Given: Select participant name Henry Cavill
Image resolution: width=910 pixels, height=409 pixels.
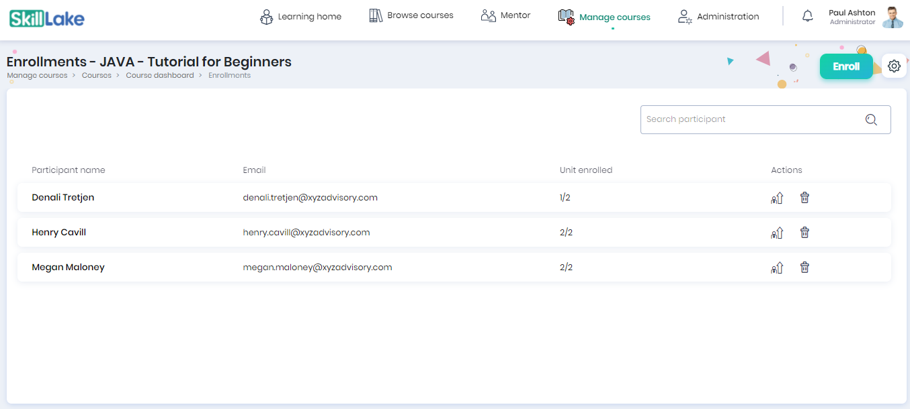Looking at the screenshot, I should (x=59, y=233).
